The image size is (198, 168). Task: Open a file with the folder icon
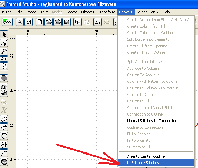[49, 22]
